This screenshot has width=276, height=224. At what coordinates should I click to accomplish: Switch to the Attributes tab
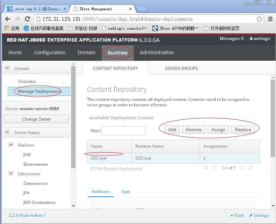coord(101,192)
